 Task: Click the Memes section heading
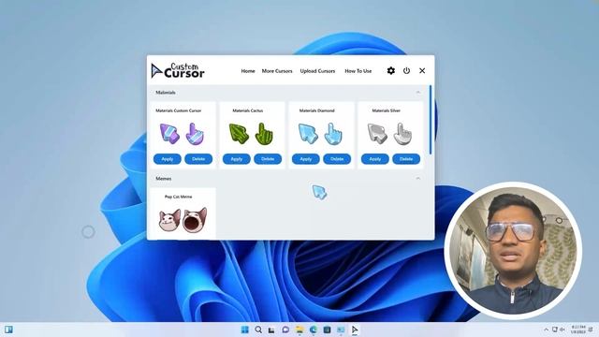tap(164, 179)
